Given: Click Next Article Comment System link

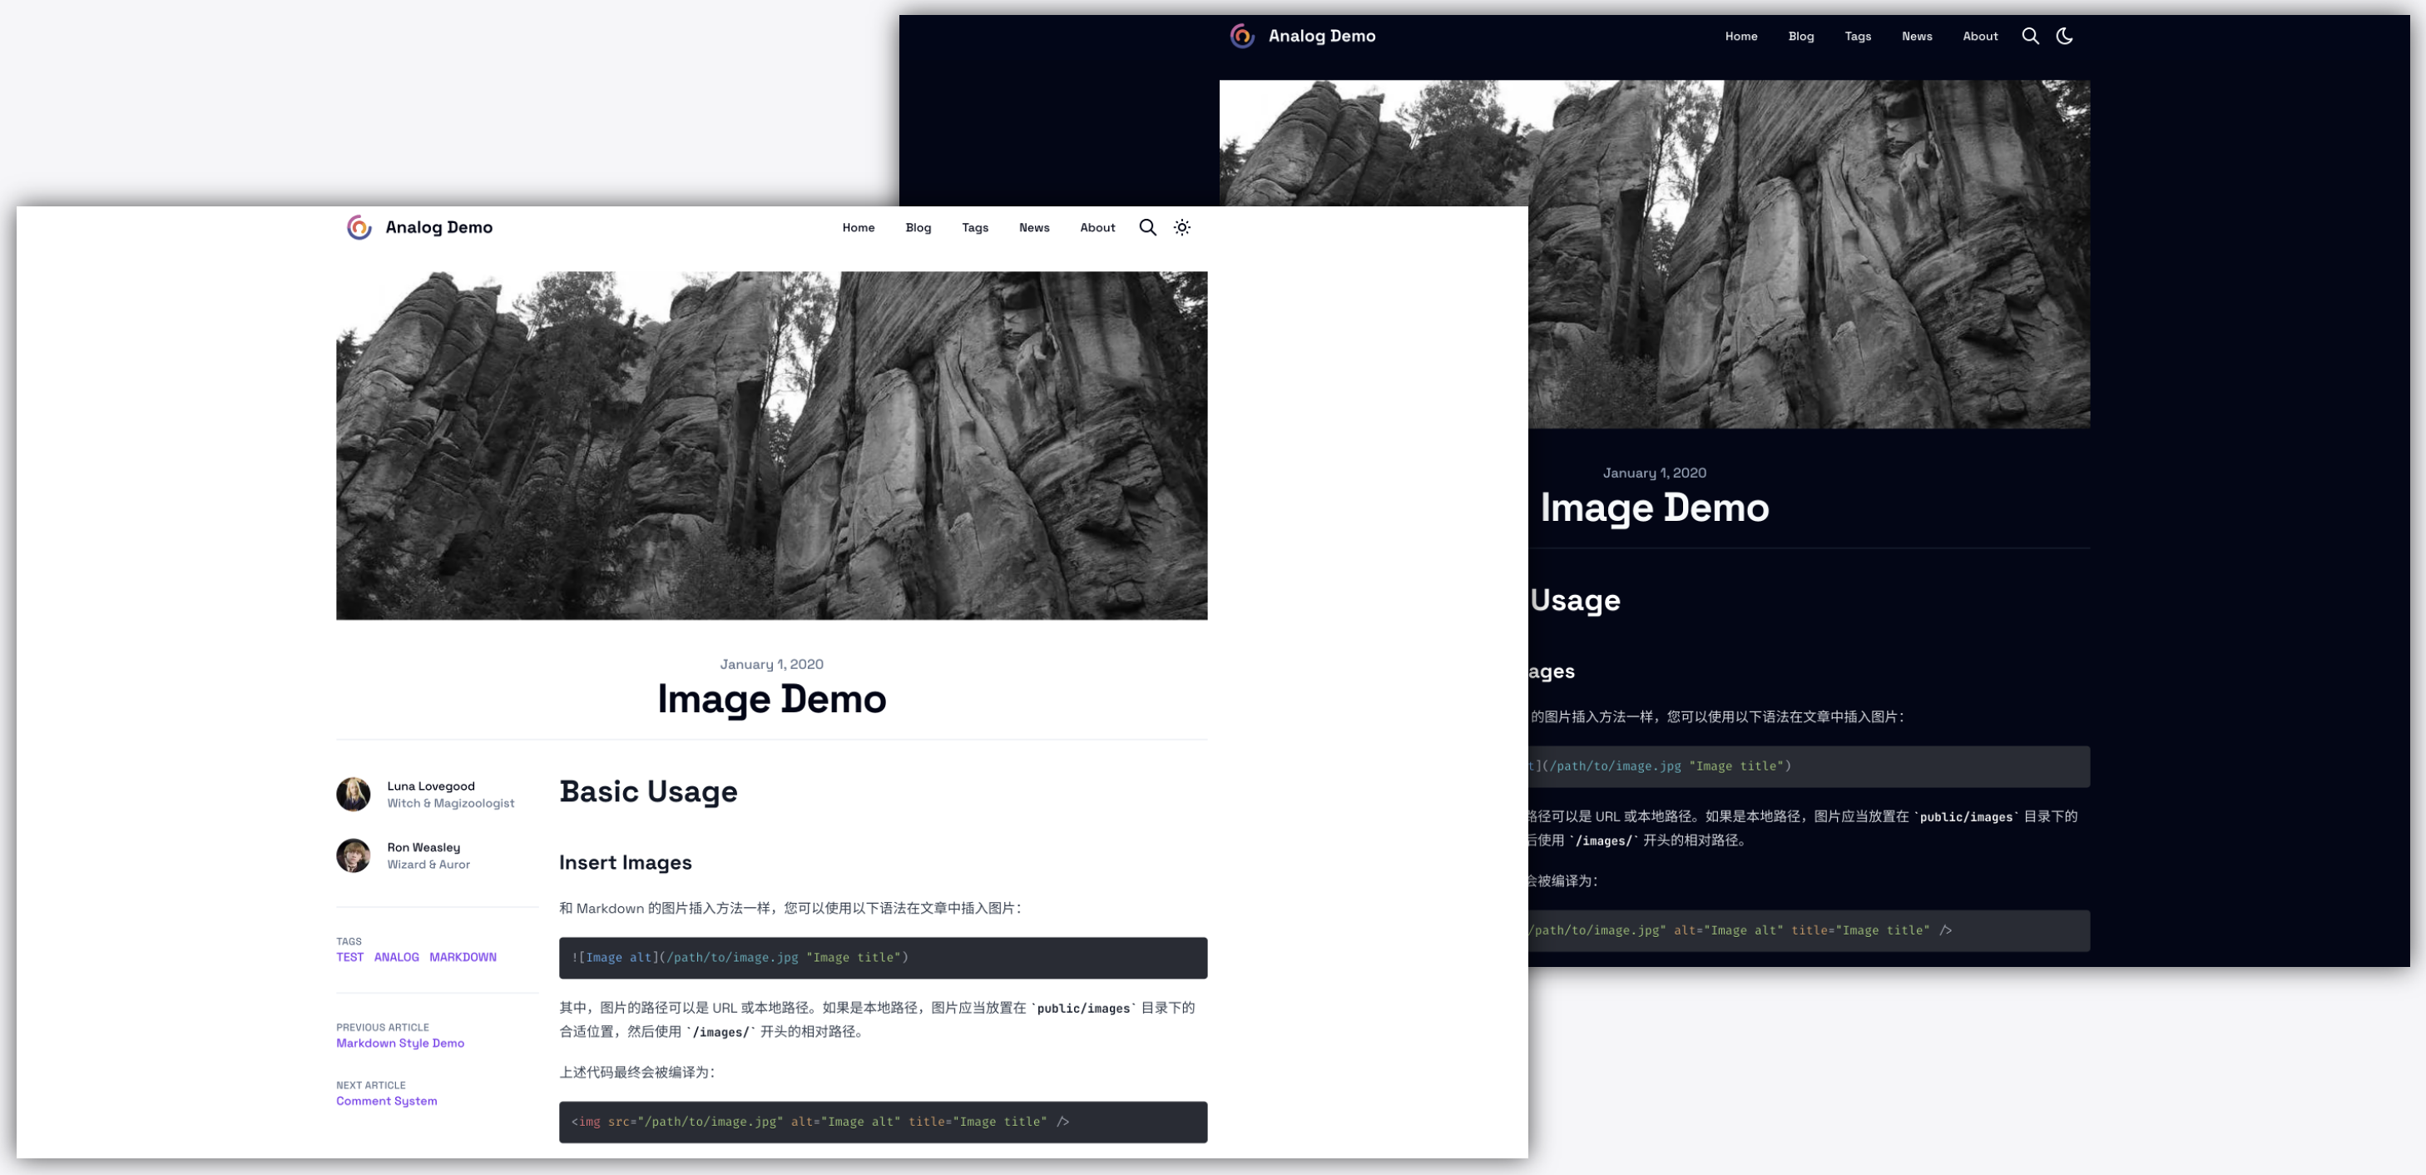Looking at the screenshot, I should tap(389, 1101).
